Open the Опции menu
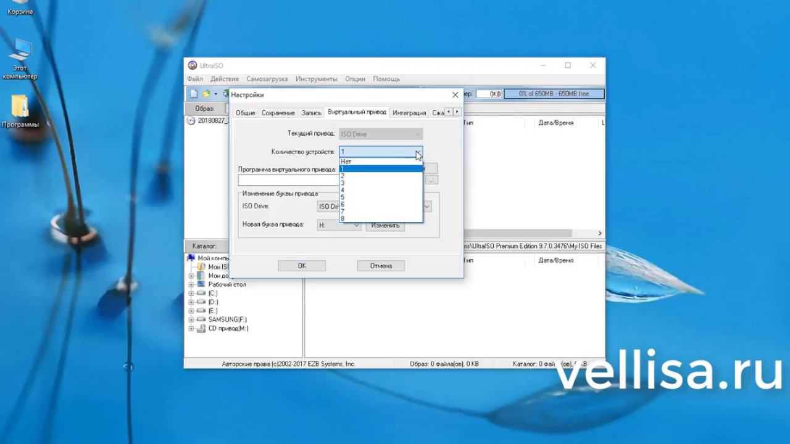This screenshot has width=790, height=444. click(355, 79)
